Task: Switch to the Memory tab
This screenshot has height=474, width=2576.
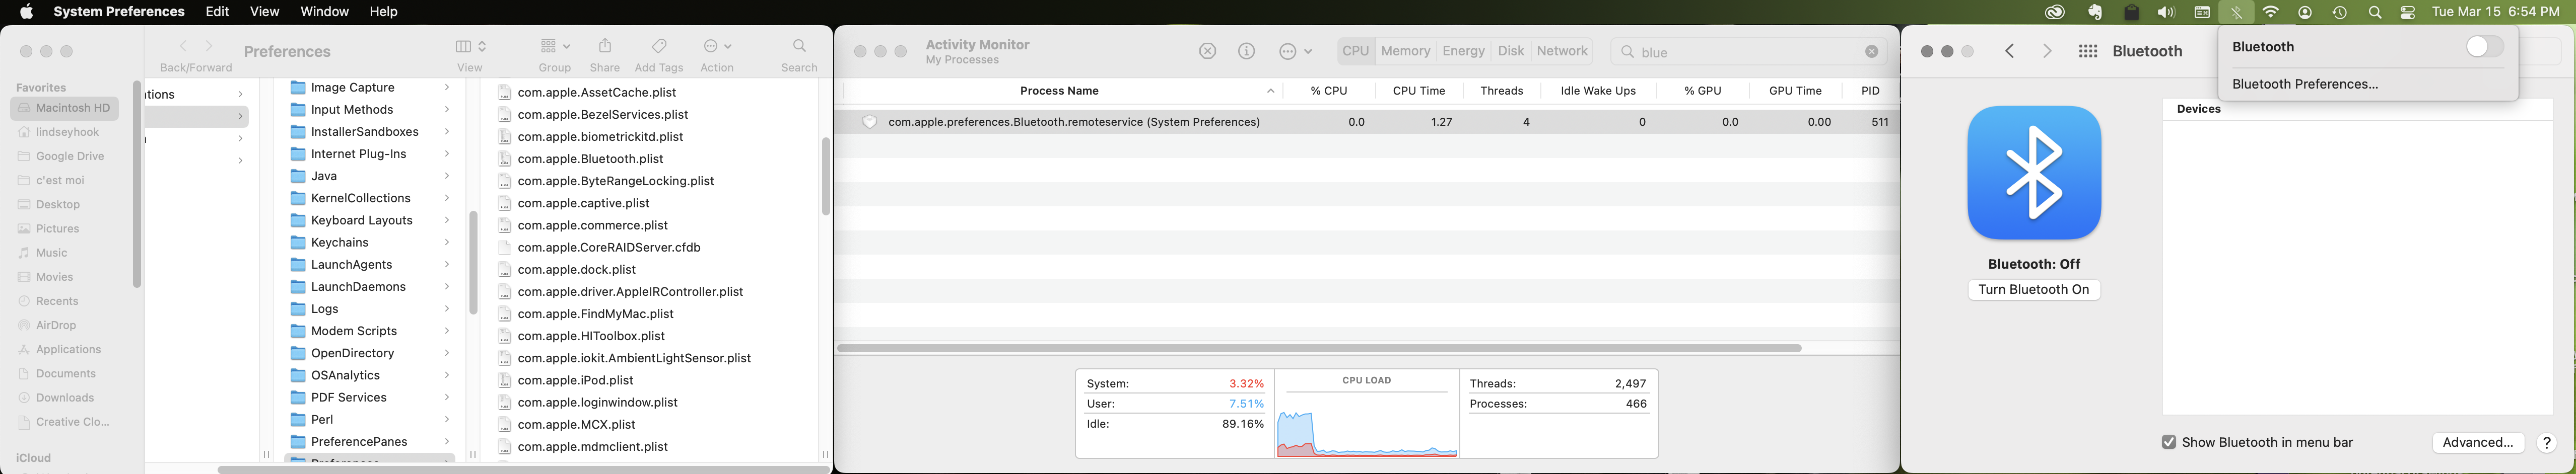Action: [1405, 51]
